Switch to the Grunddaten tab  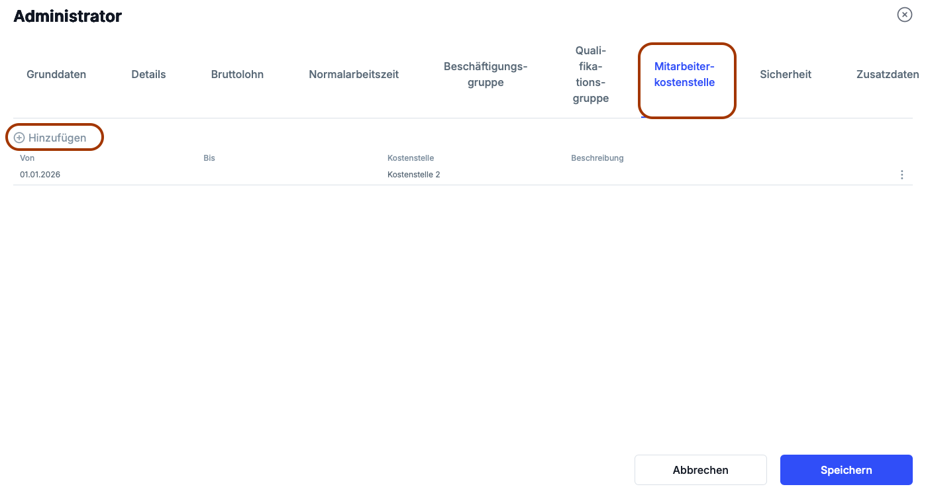(56, 74)
